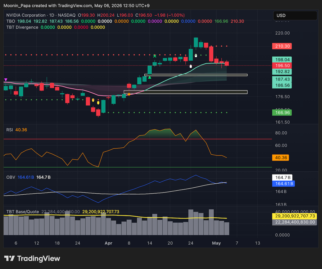Click the 192.82 price axis tag
The height and width of the screenshot is (269, 322).
click(x=282, y=72)
